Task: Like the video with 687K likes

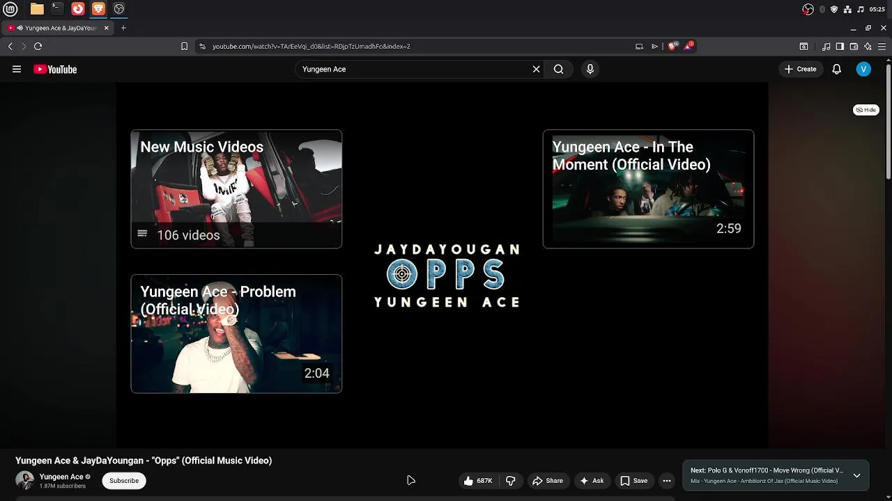Action: (x=478, y=481)
